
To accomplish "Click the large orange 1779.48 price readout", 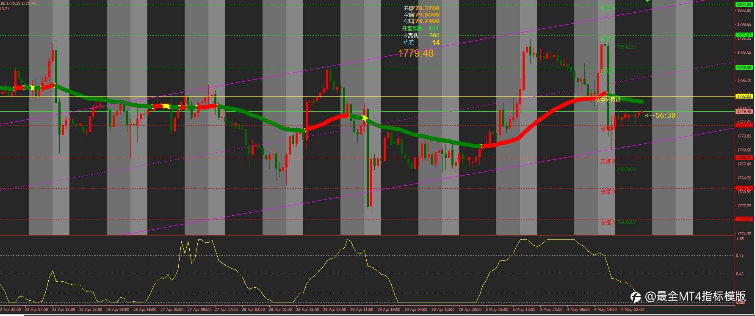I will (416, 53).
